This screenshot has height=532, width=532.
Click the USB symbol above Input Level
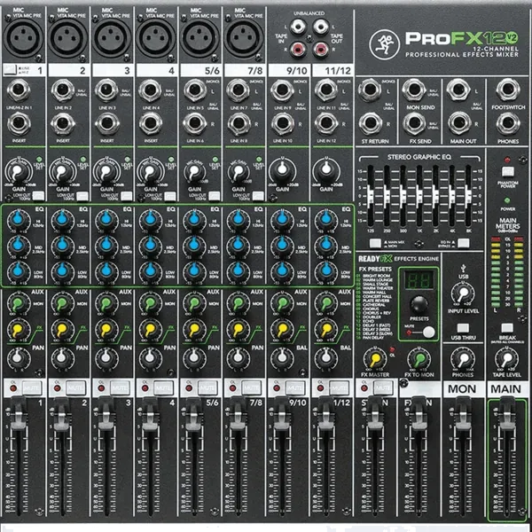463,269
